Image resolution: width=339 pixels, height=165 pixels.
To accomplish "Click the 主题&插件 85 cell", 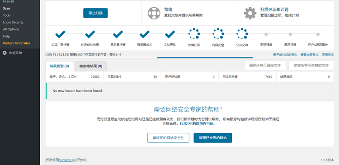I will 132,77.
